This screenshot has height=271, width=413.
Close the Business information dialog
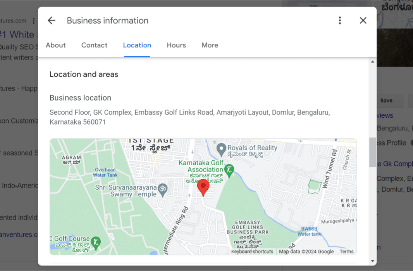pyautogui.click(x=363, y=21)
